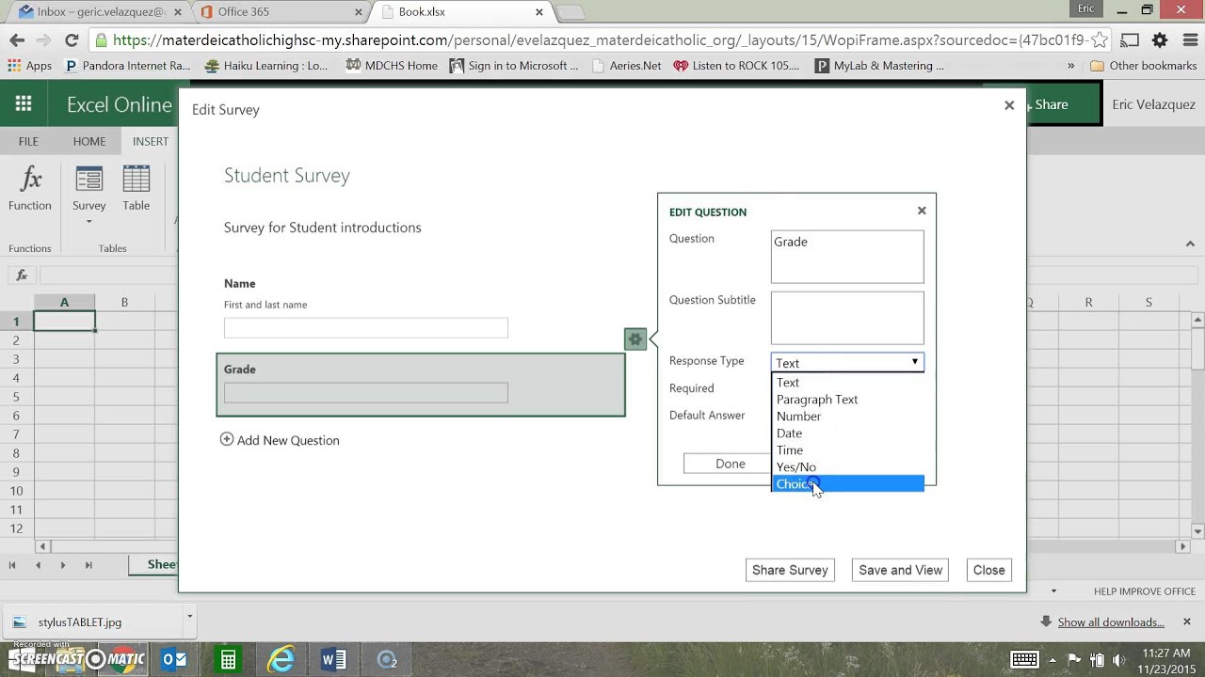
Task: Open Chrome extension settings gear icon
Action: point(1160,40)
